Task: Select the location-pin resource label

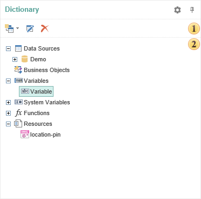Action: 45,134
